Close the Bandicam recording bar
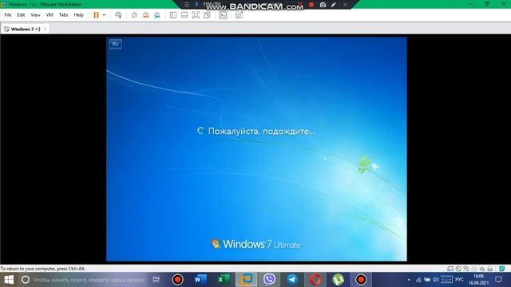This screenshot has width=511, height=287. click(344, 5)
